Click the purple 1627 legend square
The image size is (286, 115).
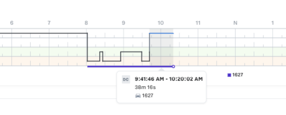(x=229, y=75)
